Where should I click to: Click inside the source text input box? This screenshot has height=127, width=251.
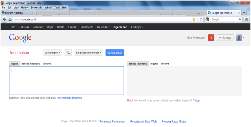tap(67, 81)
